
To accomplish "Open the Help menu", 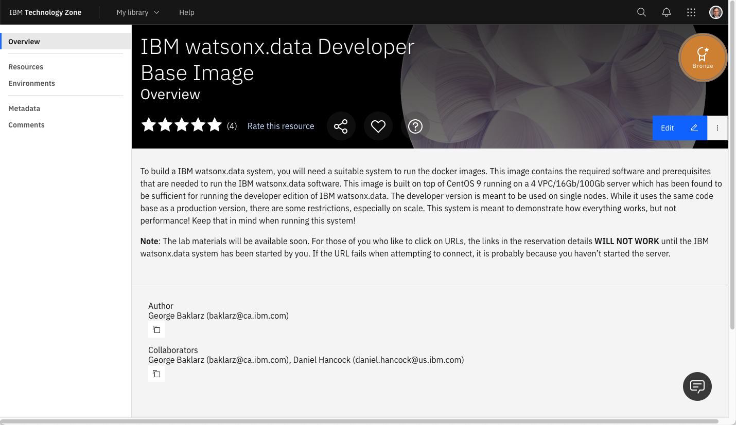I will point(187,12).
